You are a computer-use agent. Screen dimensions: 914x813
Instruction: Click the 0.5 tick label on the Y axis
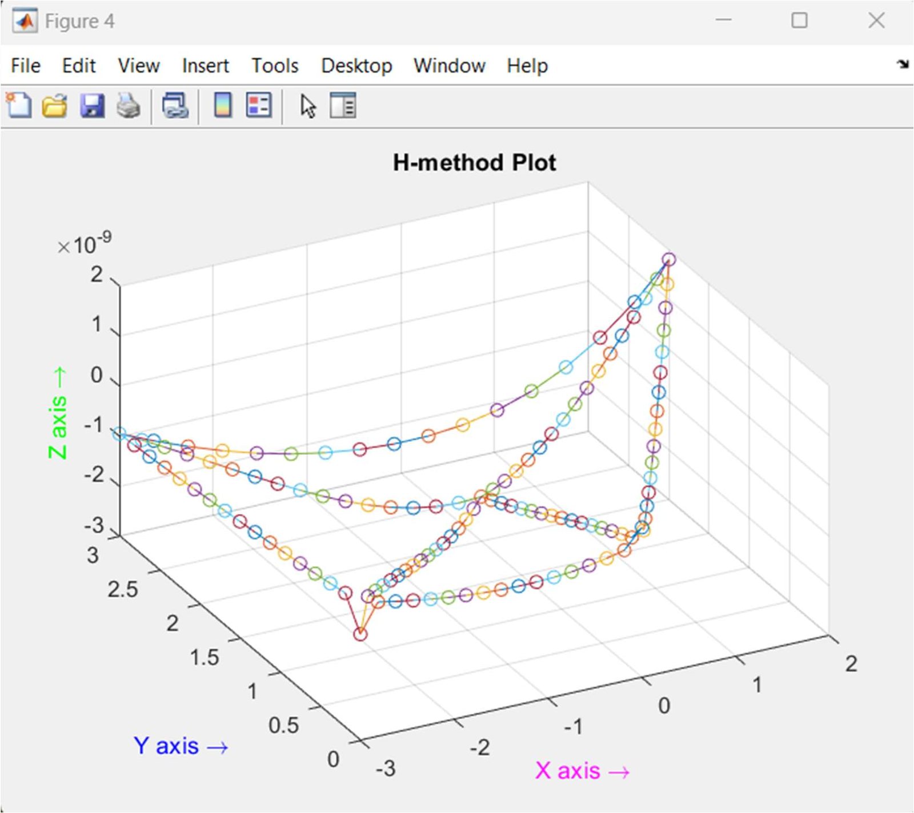284,725
